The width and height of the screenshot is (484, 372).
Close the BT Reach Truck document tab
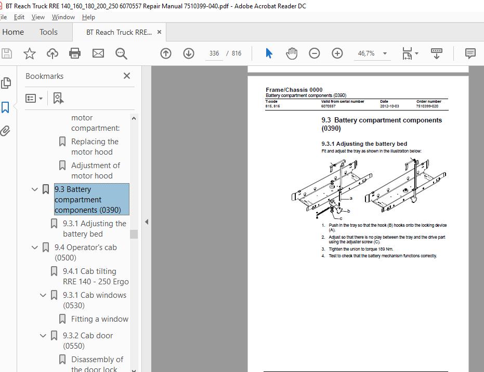click(159, 32)
